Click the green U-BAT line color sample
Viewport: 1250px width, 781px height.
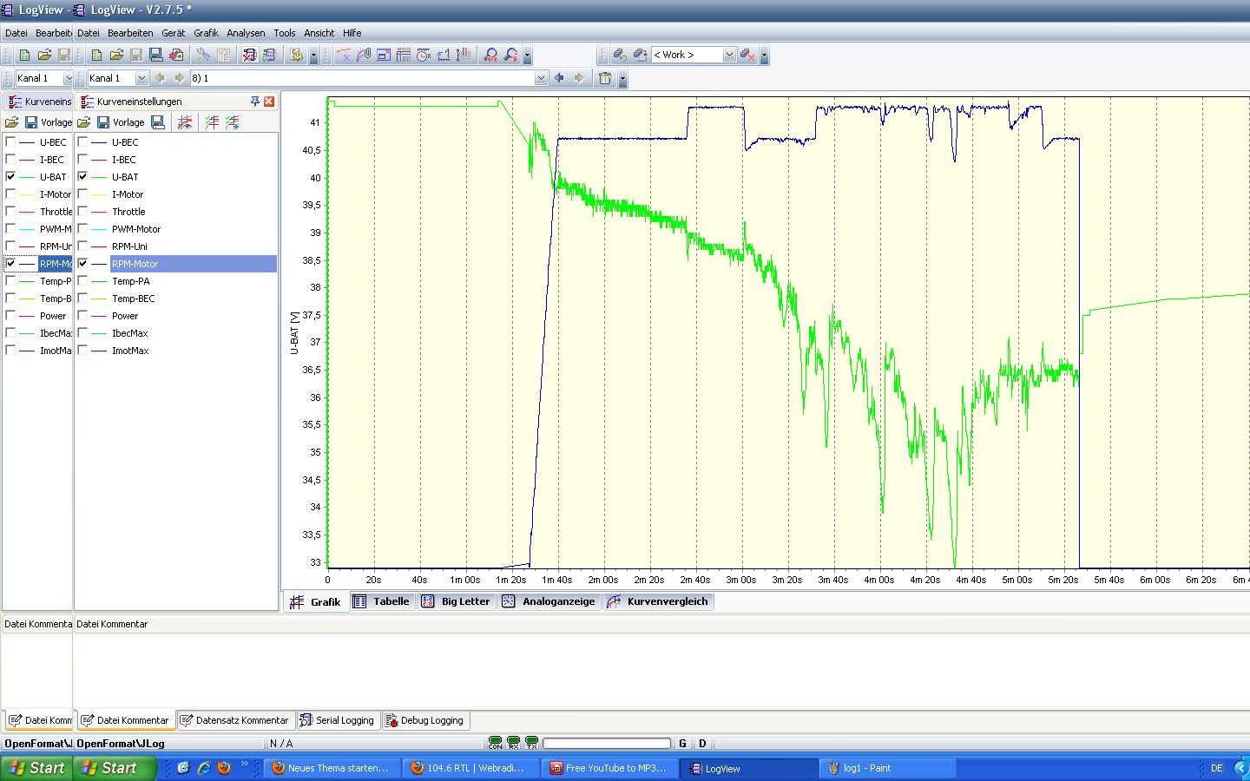click(x=99, y=177)
